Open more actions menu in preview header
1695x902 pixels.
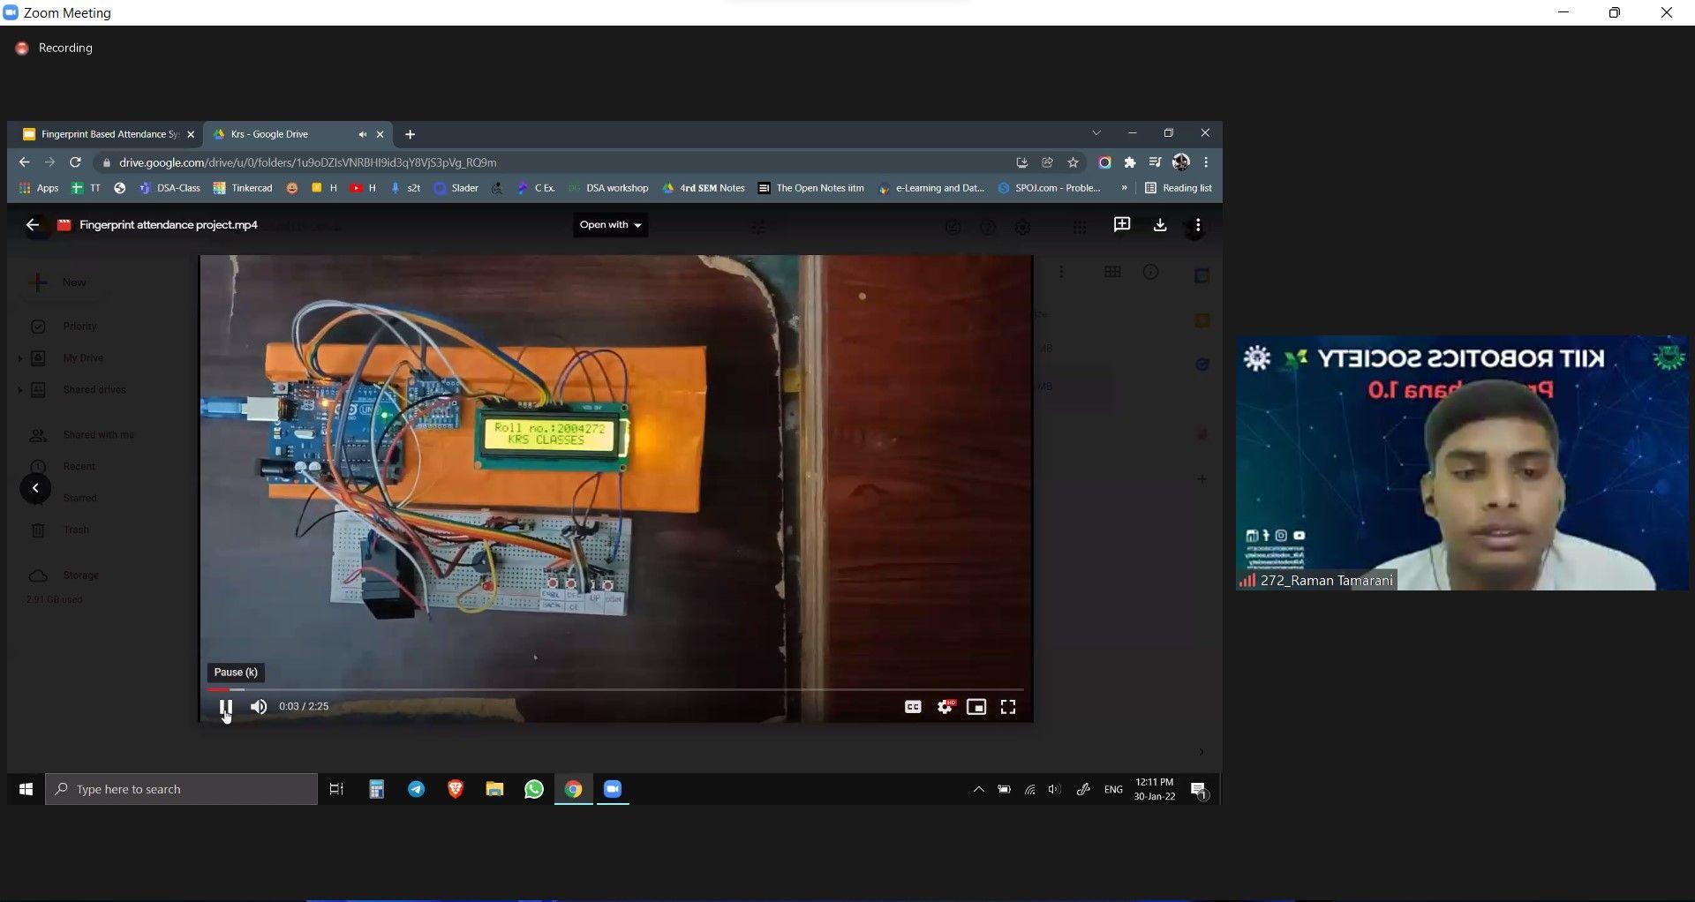pyautogui.click(x=1198, y=225)
